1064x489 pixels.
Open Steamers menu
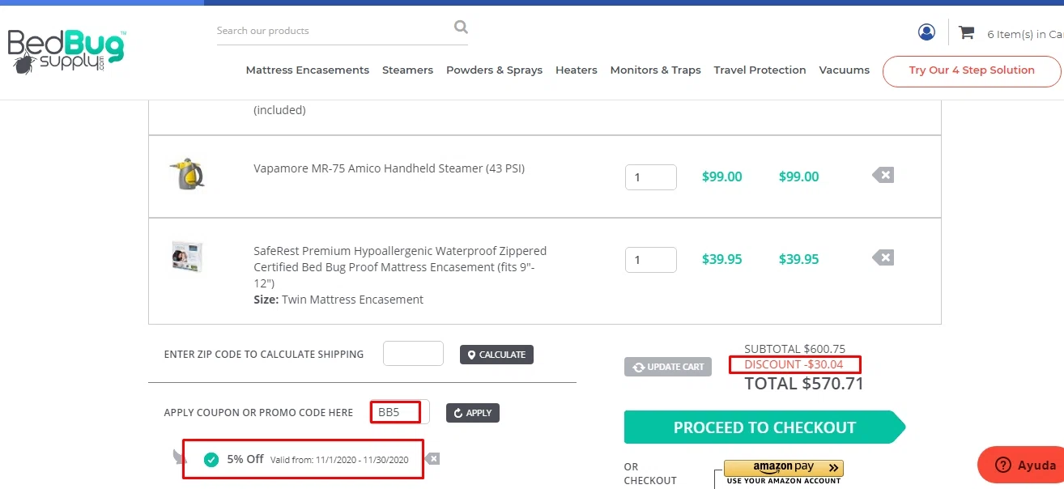click(x=407, y=70)
